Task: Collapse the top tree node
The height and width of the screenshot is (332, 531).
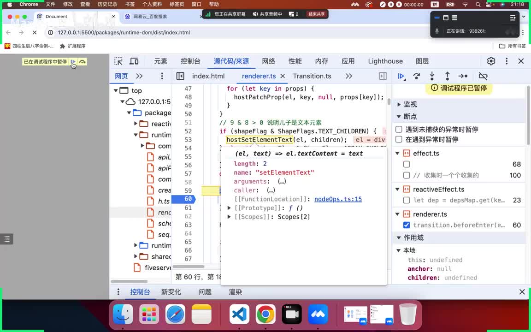Action: point(116,90)
